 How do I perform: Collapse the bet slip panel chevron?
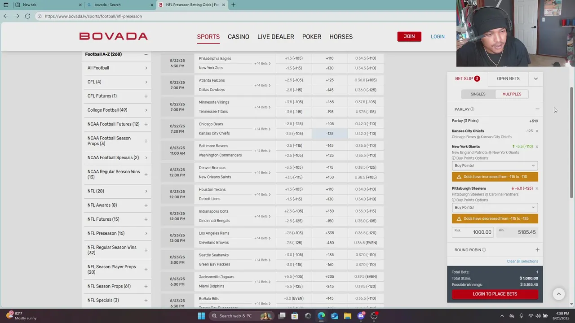[x=535, y=79]
